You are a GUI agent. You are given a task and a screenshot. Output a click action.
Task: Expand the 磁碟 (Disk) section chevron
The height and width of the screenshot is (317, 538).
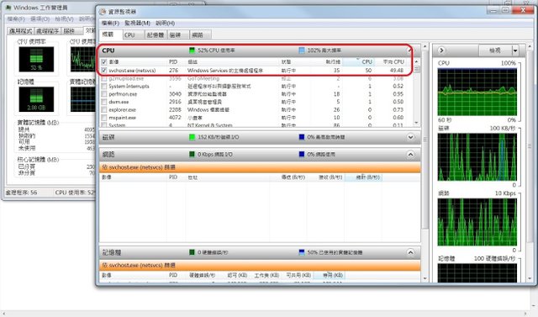click(410, 137)
